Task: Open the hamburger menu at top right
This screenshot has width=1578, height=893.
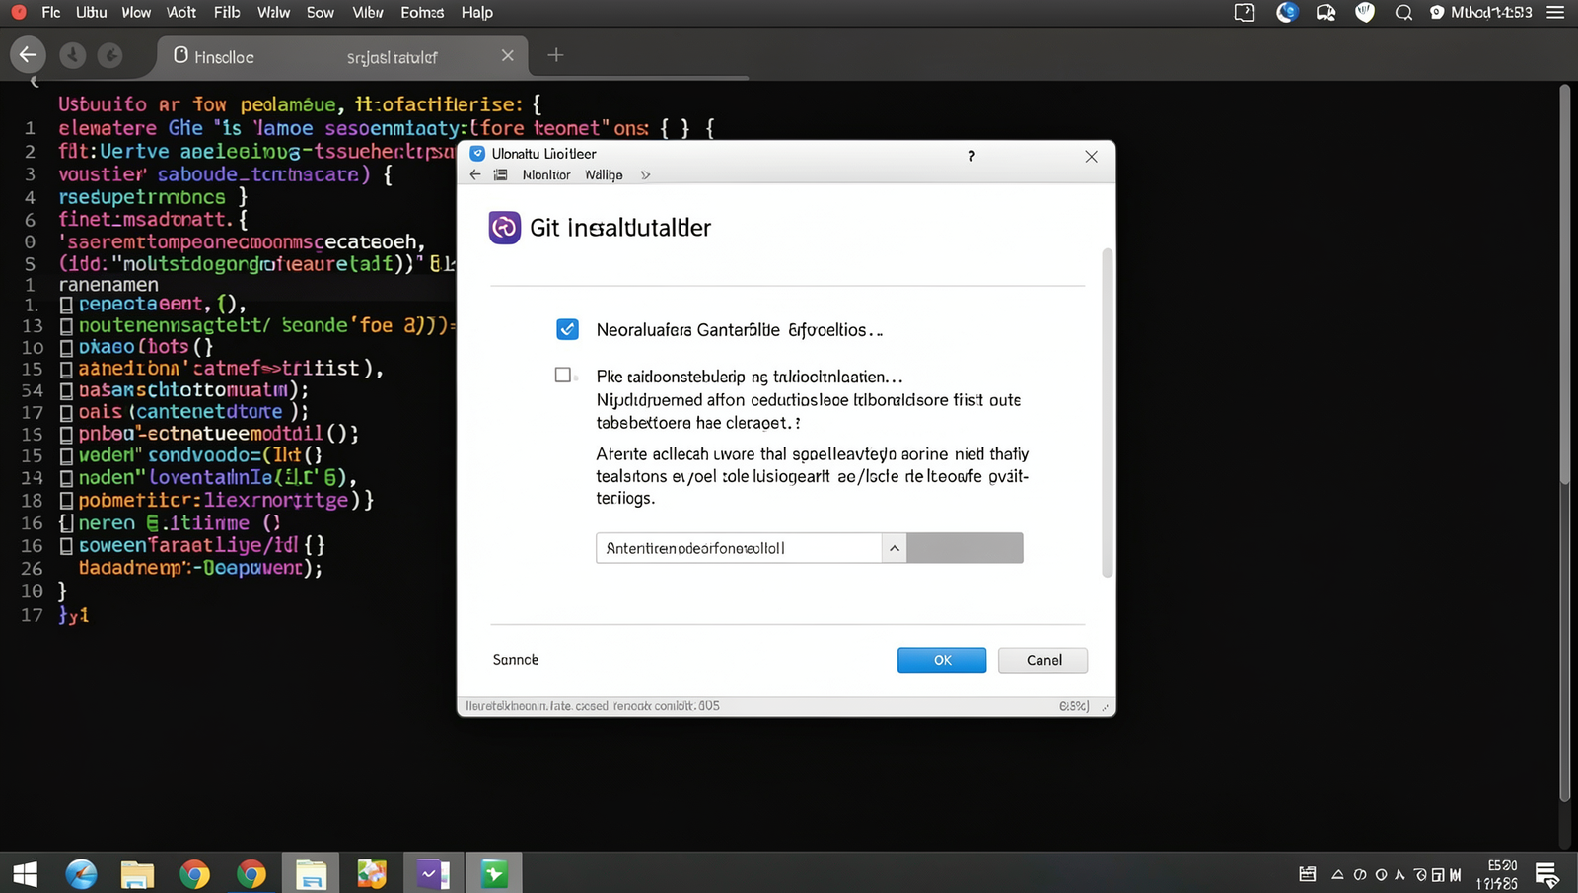Action: 1555,13
